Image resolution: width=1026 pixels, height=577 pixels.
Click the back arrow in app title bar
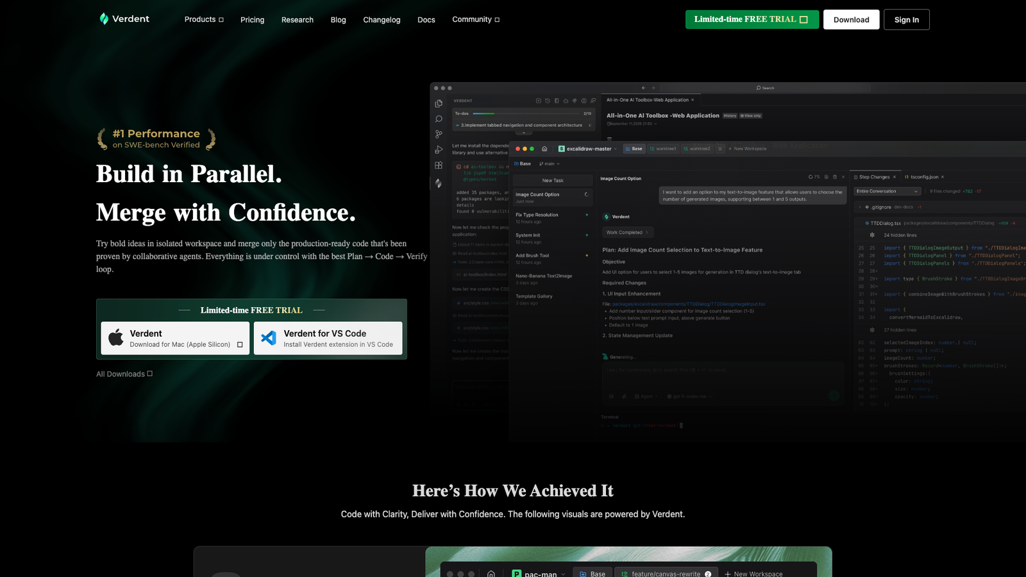point(643,88)
